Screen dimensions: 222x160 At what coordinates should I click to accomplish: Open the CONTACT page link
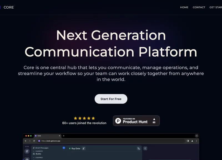199,7
